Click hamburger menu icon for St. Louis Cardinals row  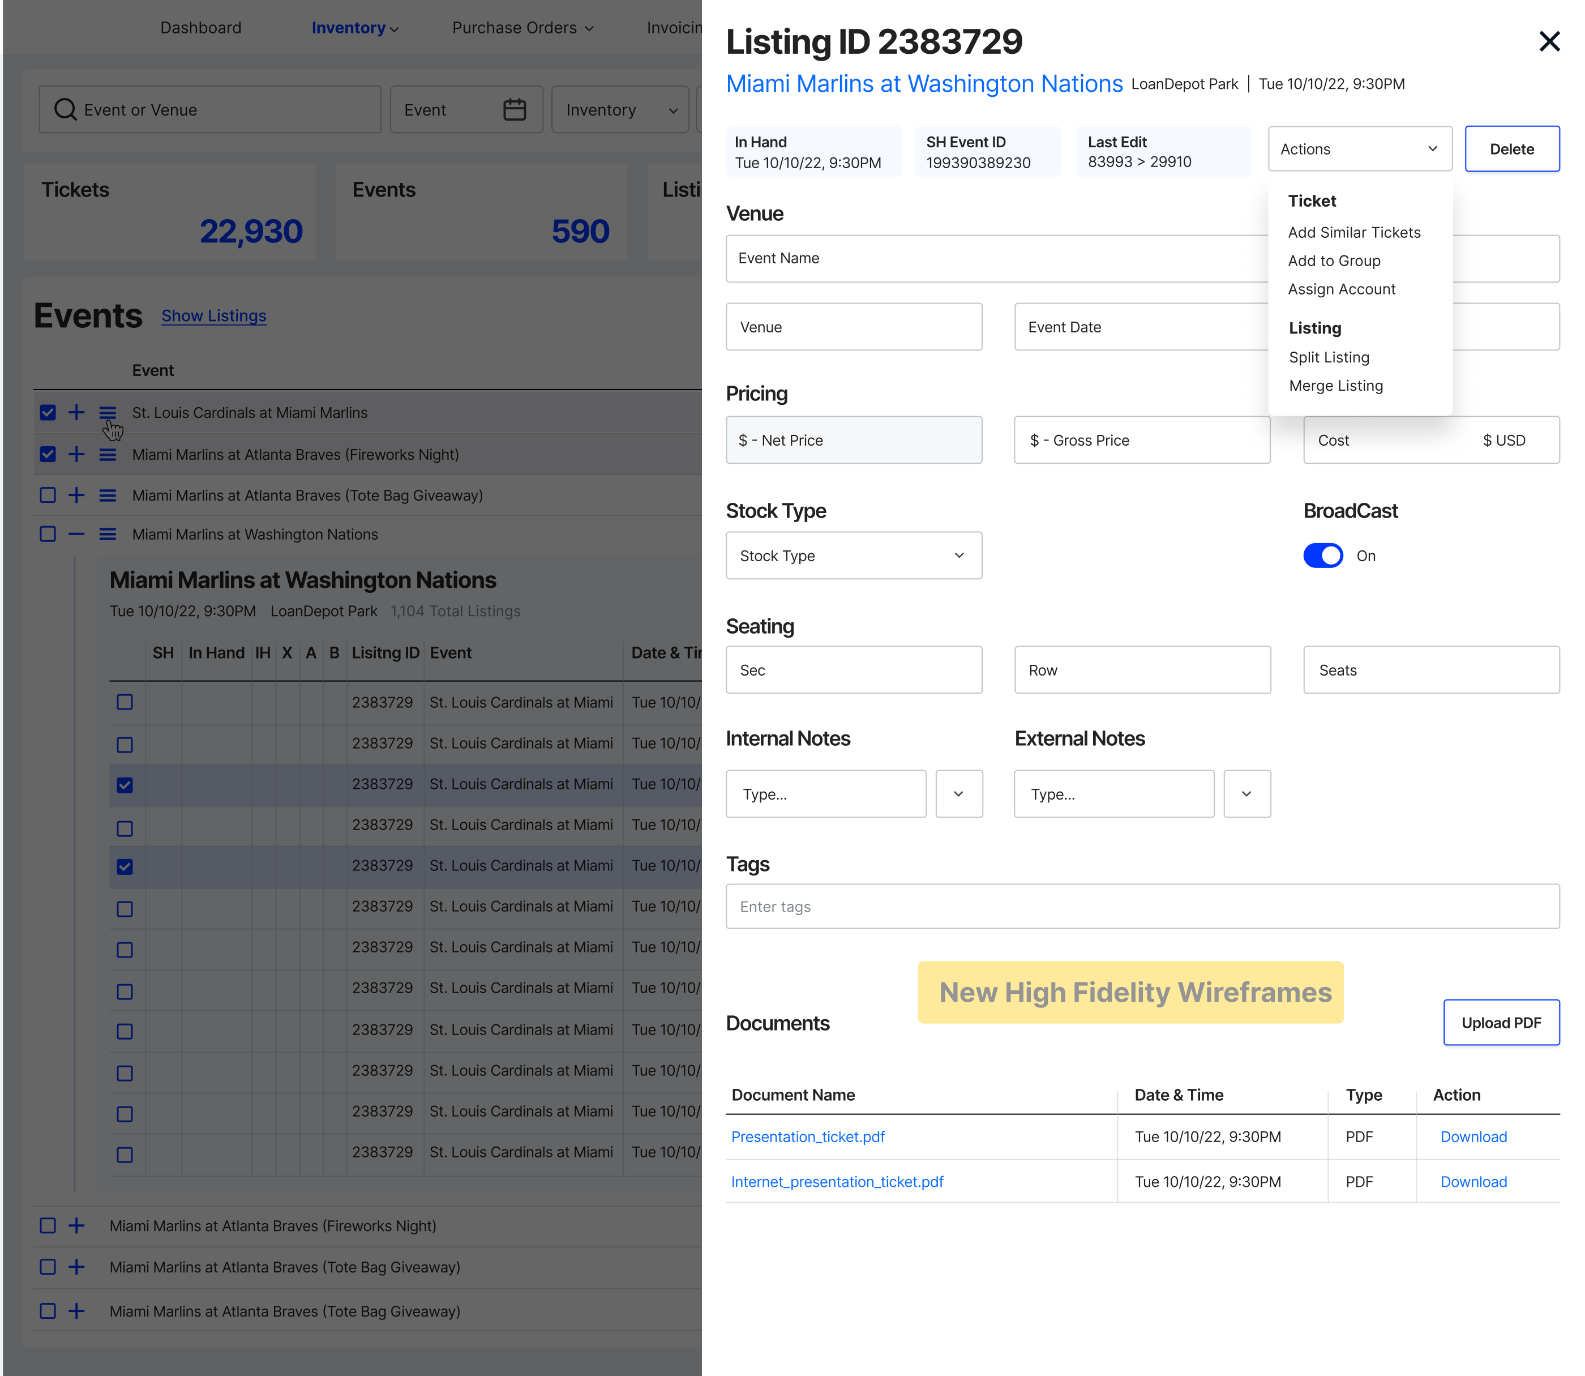click(108, 412)
